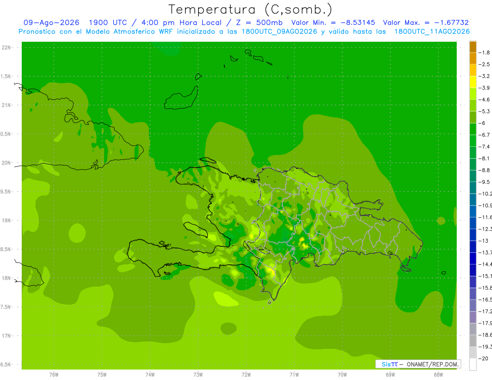Select legend swatch between -10.2 and -10.9
492x380 pixels.
click(x=473, y=200)
